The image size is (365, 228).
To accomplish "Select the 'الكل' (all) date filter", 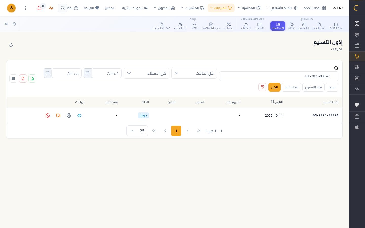I will [x=275, y=87].
